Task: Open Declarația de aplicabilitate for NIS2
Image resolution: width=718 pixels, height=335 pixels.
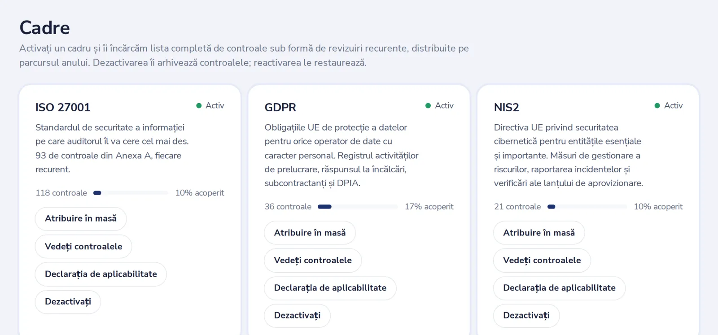Action: 559,288
